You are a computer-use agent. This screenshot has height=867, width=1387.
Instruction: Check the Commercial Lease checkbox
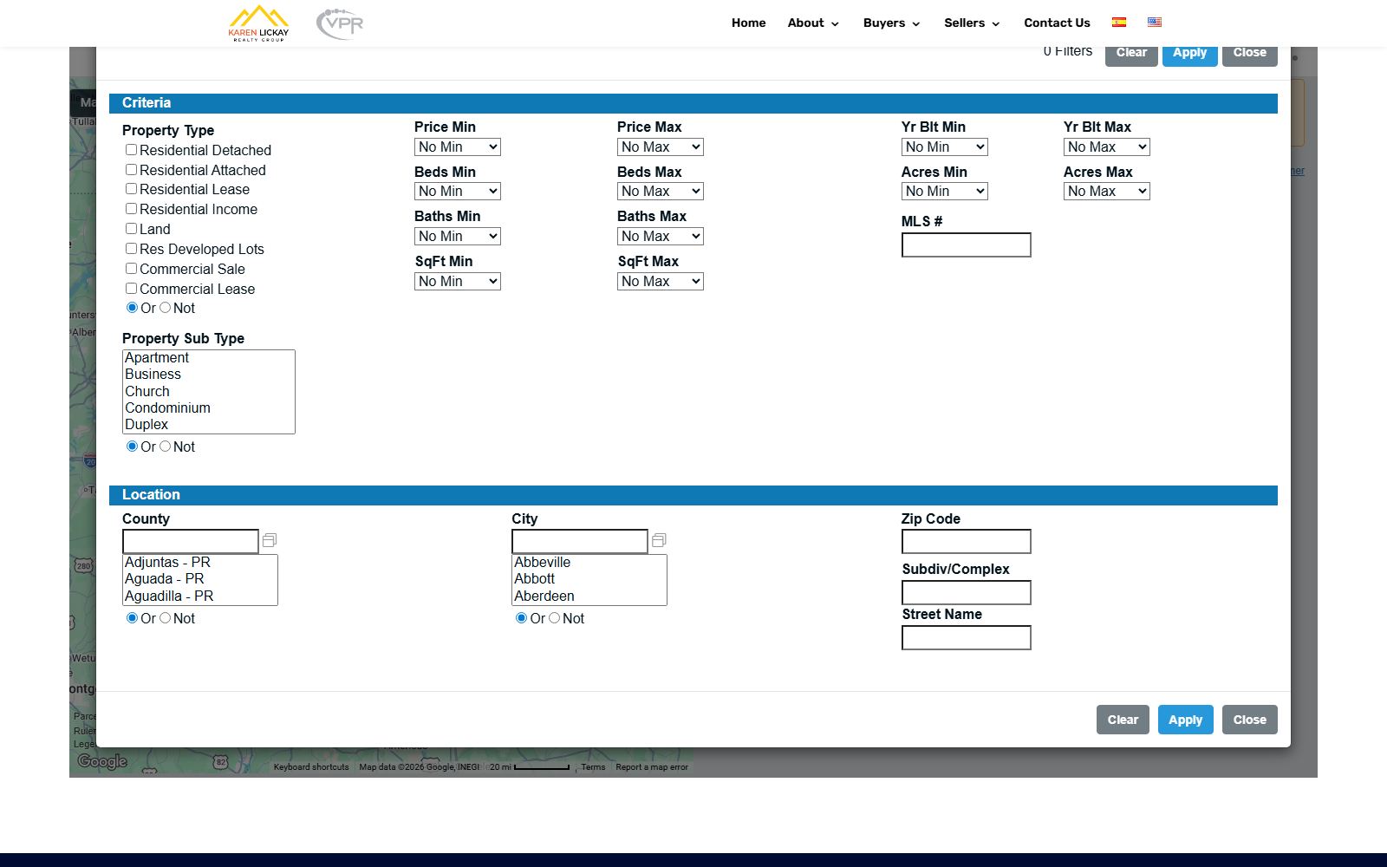click(132, 289)
